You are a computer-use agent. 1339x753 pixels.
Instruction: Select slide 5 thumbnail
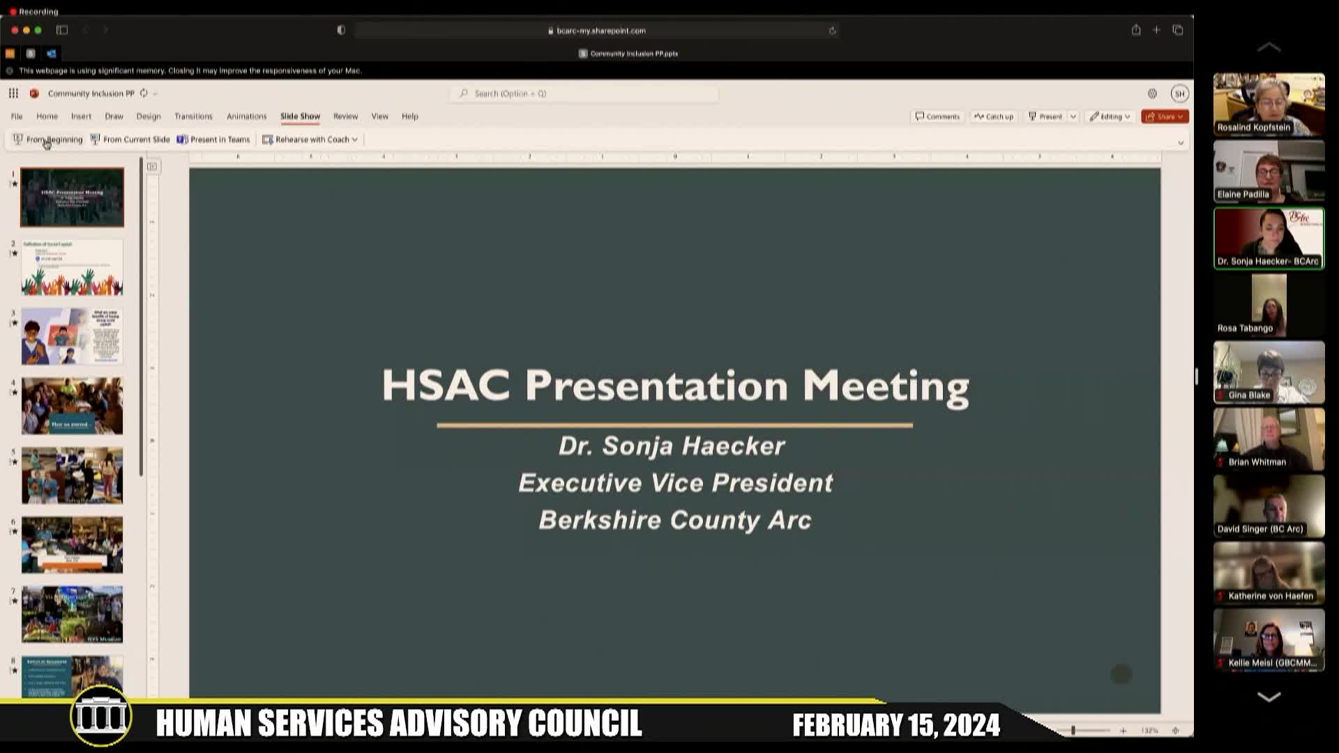point(72,476)
